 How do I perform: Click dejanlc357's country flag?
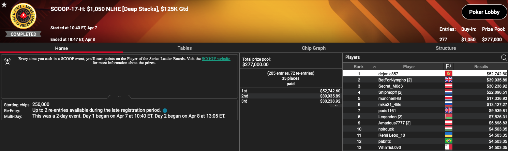coord(448,74)
